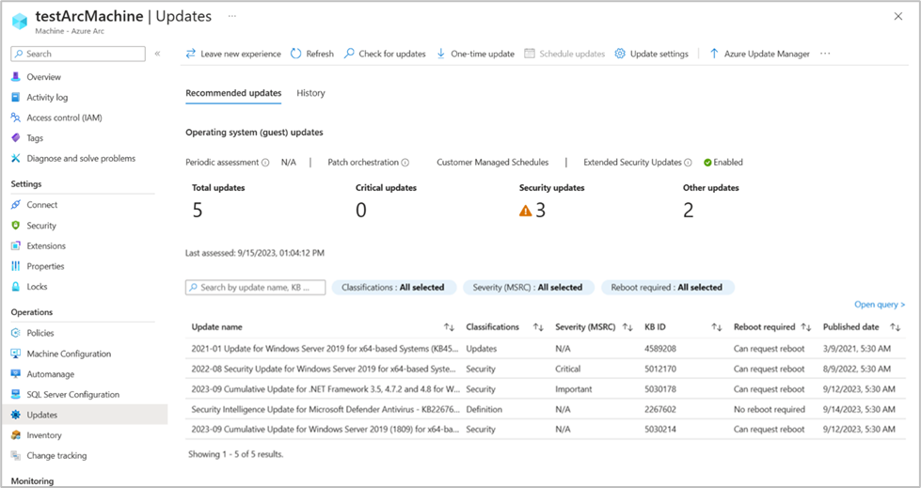Click Leave new experience swap icon
This screenshot has width=921, height=488.
pyautogui.click(x=190, y=54)
